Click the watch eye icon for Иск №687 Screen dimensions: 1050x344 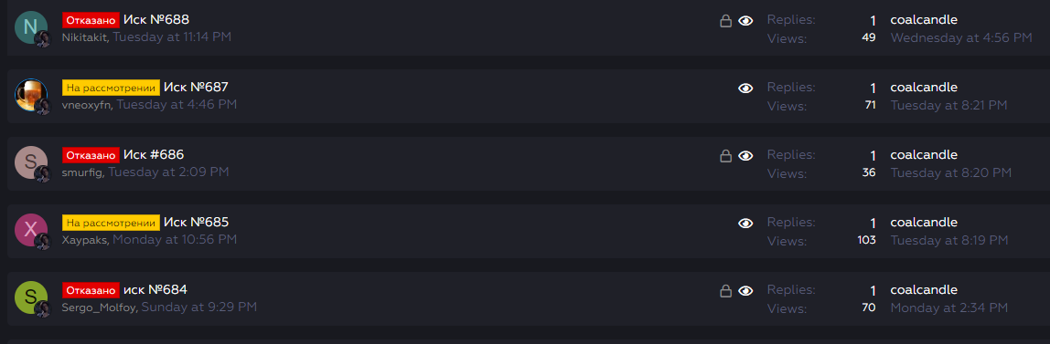pos(745,89)
